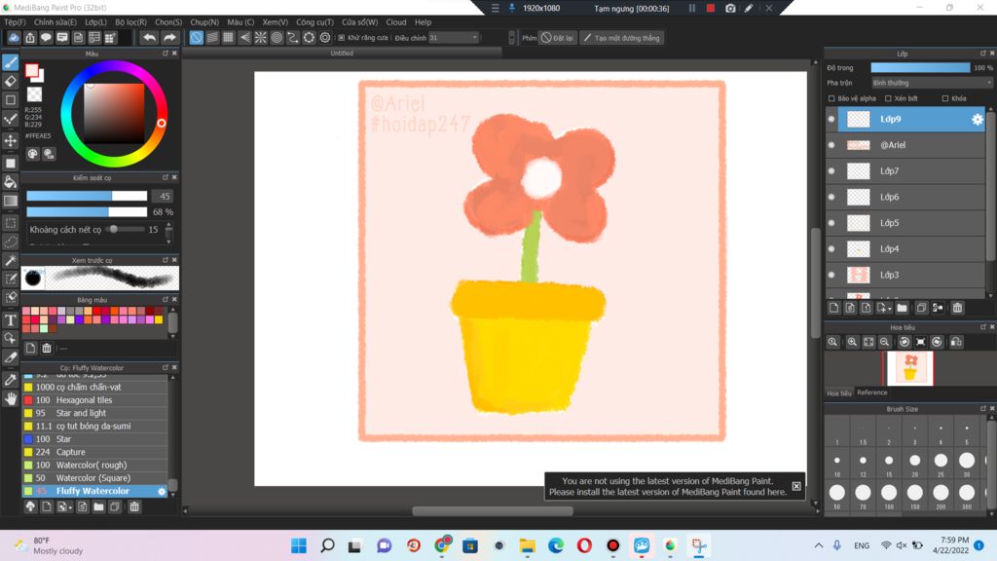Screen dimensions: 997x561
Task: Select the Hand tool
Action: pos(10,398)
